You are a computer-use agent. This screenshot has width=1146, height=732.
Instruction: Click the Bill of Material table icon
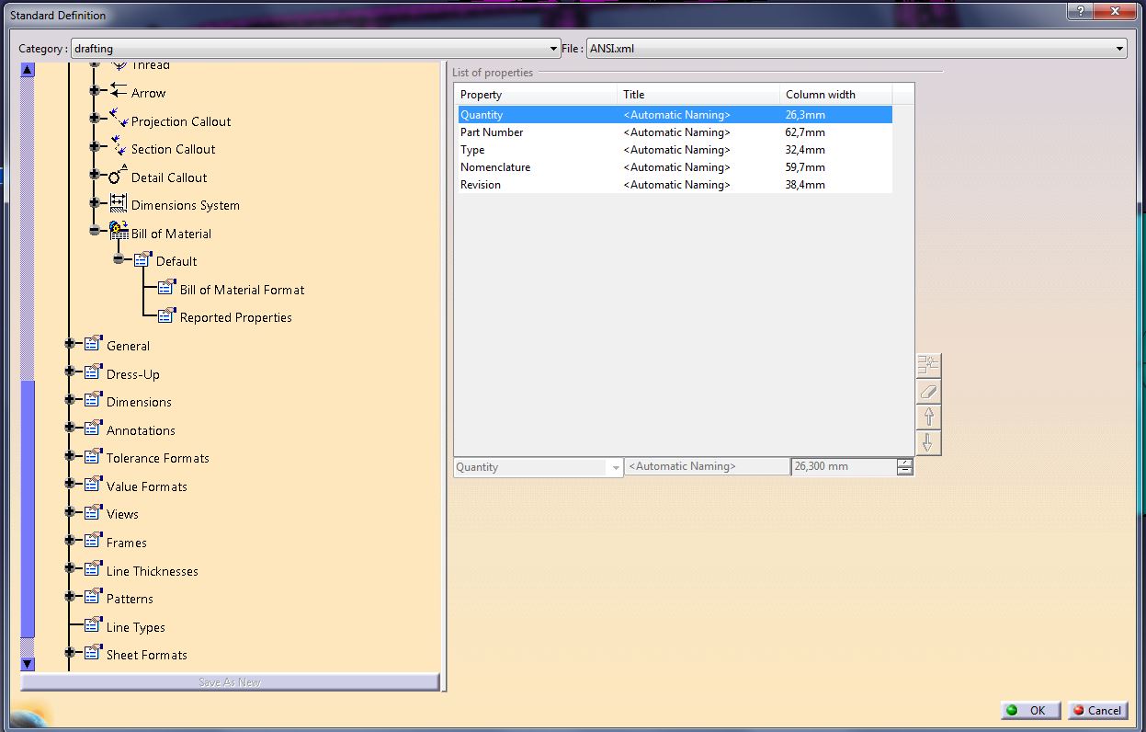119,231
